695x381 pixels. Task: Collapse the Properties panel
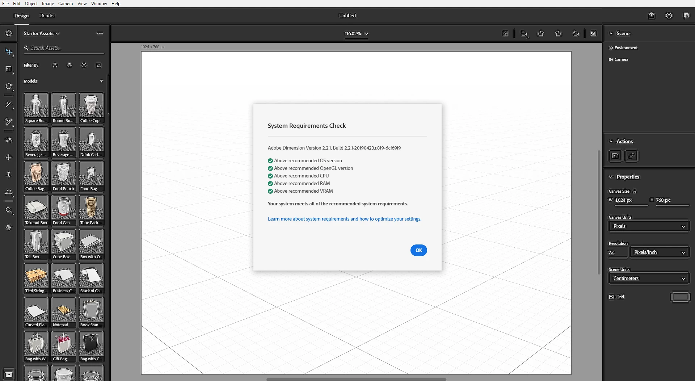611,177
